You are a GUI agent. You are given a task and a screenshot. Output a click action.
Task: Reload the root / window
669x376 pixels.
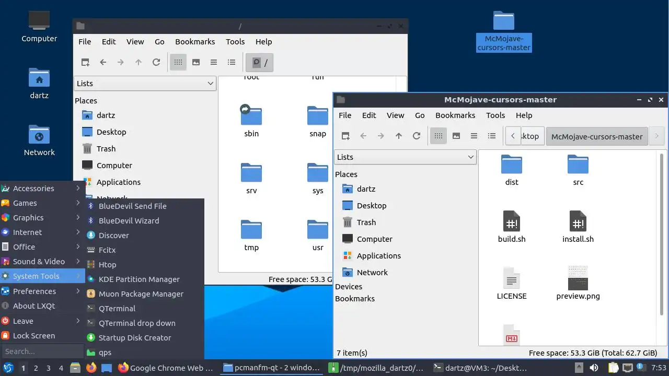[156, 62]
